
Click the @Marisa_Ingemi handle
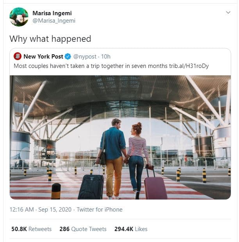coord(54,21)
